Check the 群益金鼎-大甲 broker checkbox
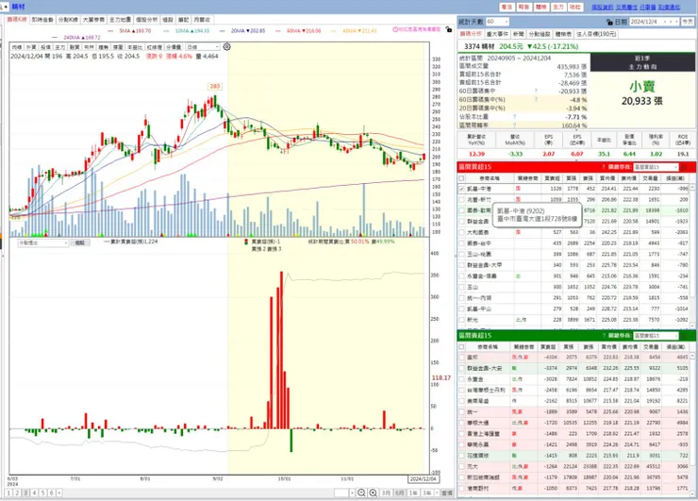This screenshot has height=501, width=698. (461, 265)
